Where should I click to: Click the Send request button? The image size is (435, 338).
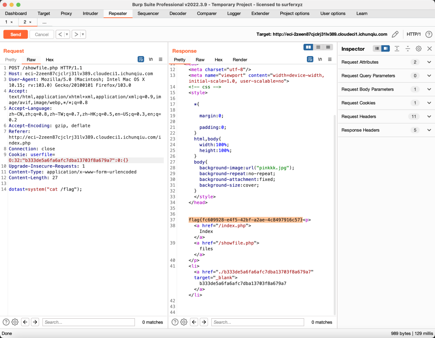pos(16,34)
